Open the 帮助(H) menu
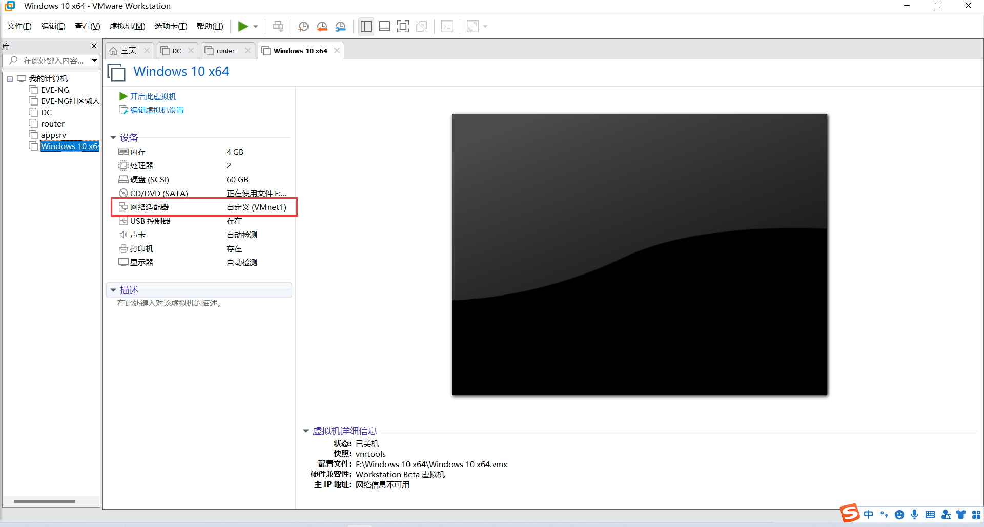Image resolution: width=984 pixels, height=527 pixels. click(x=210, y=26)
